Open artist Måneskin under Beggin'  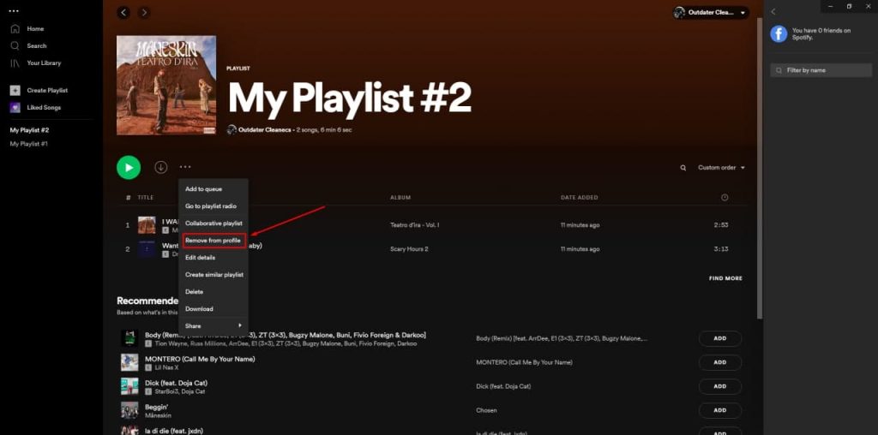click(158, 416)
